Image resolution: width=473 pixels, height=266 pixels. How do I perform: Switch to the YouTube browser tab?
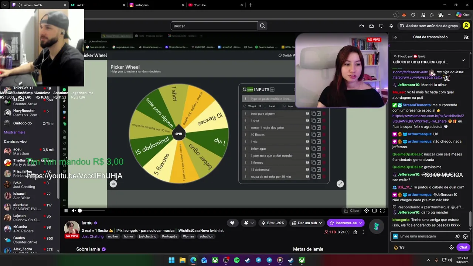click(215, 5)
